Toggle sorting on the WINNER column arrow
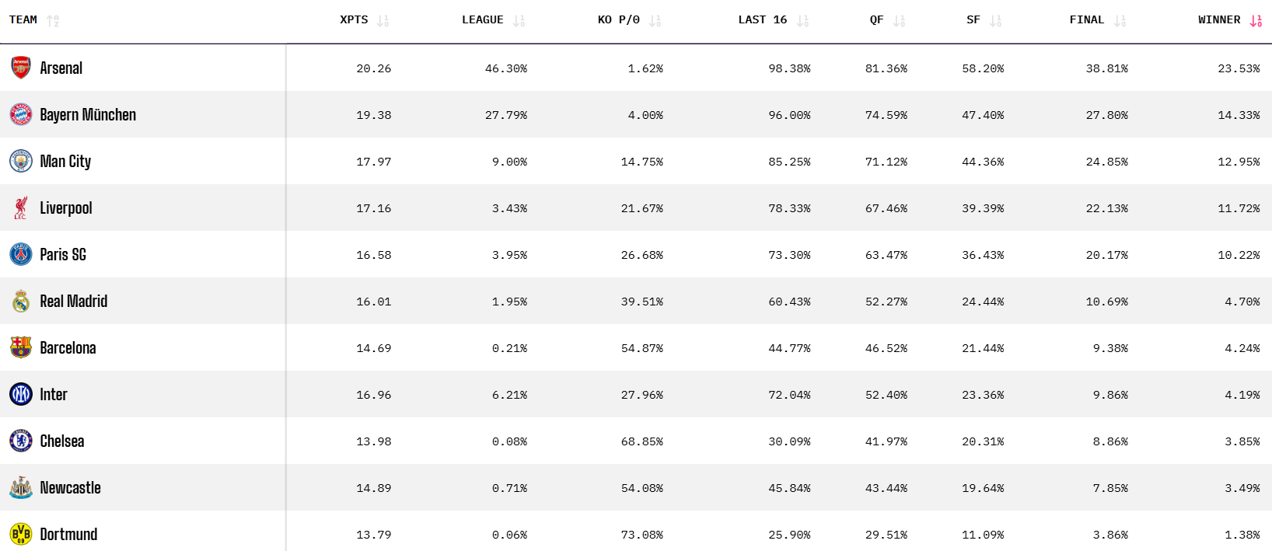Screen dimensions: 1272x551 click(x=1256, y=21)
